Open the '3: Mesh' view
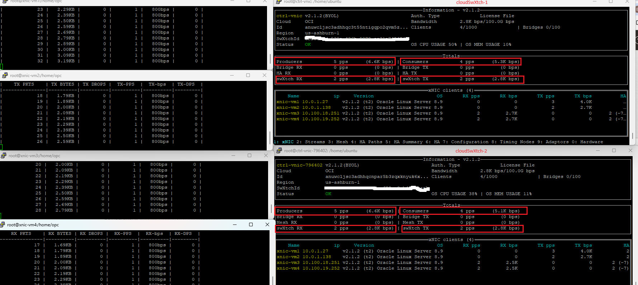638x285 pixels. (338, 142)
